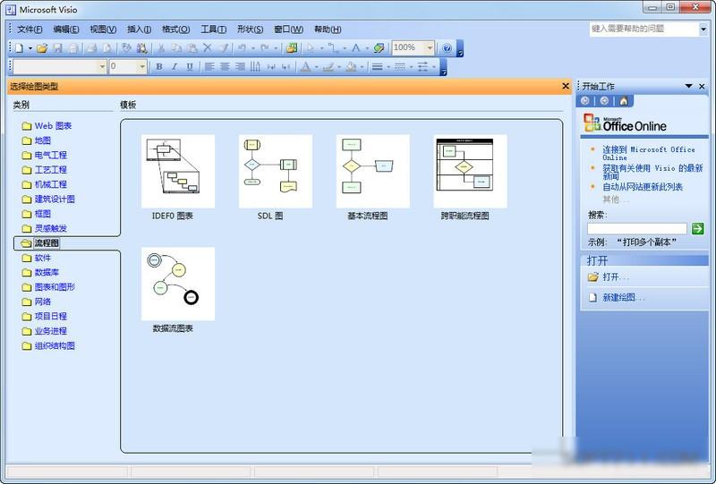Open the 视图(V) menu
716x484 pixels.
coord(103,30)
